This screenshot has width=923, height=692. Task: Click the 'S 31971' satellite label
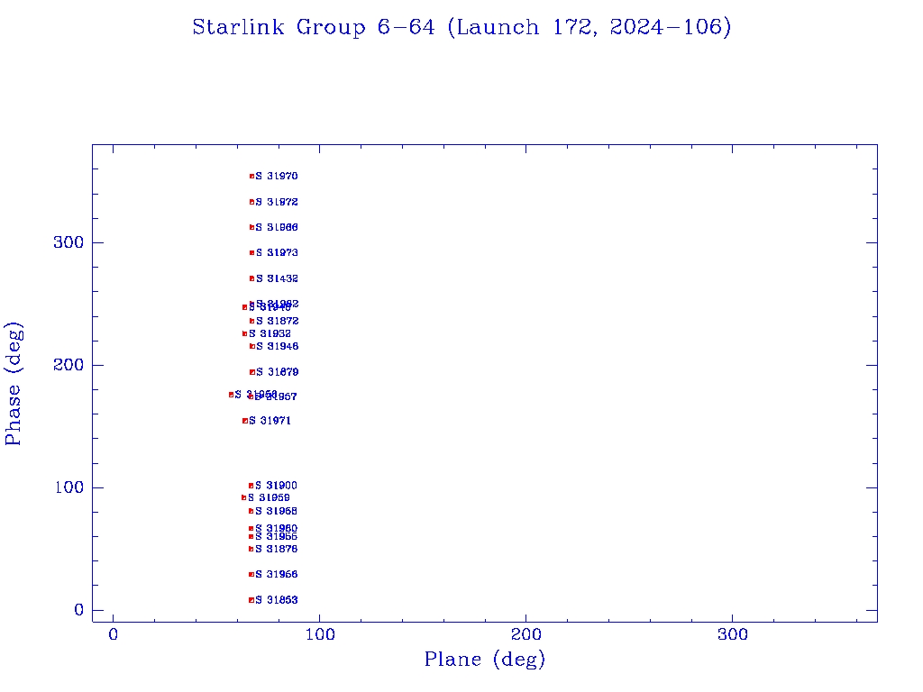point(270,421)
